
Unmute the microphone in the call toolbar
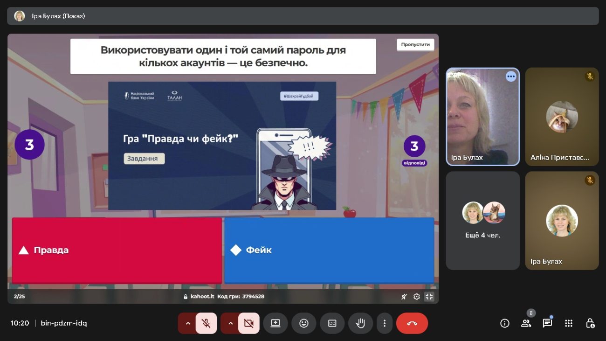tap(206, 323)
